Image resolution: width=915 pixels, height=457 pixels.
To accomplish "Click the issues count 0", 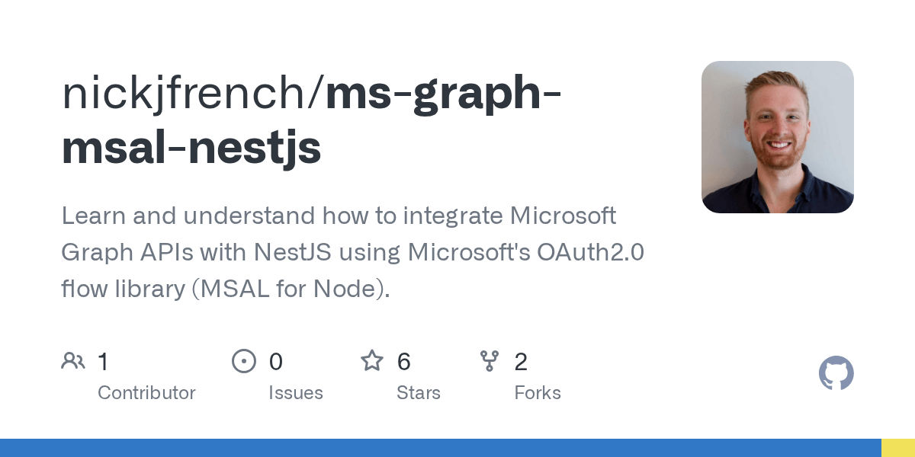I will click(x=276, y=362).
